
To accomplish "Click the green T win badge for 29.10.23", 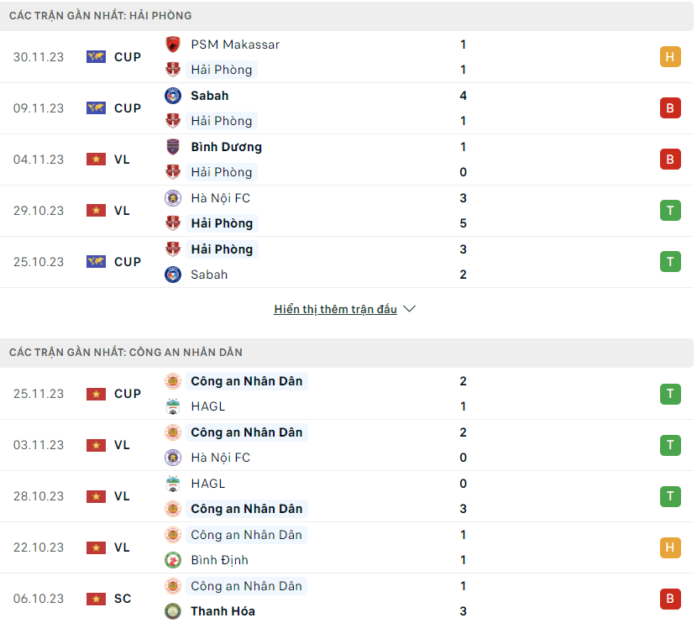I will (670, 211).
